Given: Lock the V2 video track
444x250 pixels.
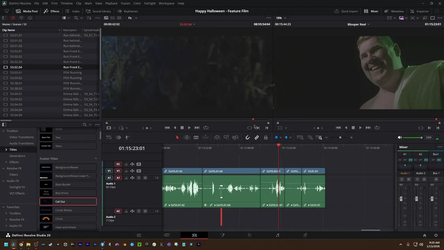Looking at the screenshot, I should tap(126, 164).
